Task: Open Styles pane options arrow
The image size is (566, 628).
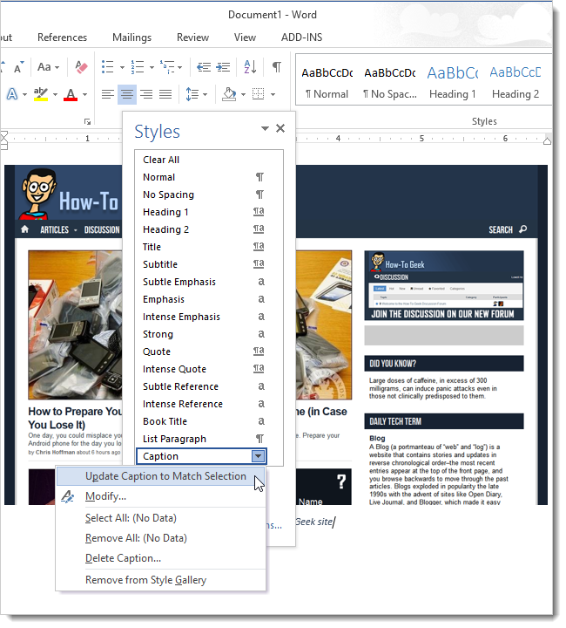Action: pyautogui.click(x=265, y=128)
